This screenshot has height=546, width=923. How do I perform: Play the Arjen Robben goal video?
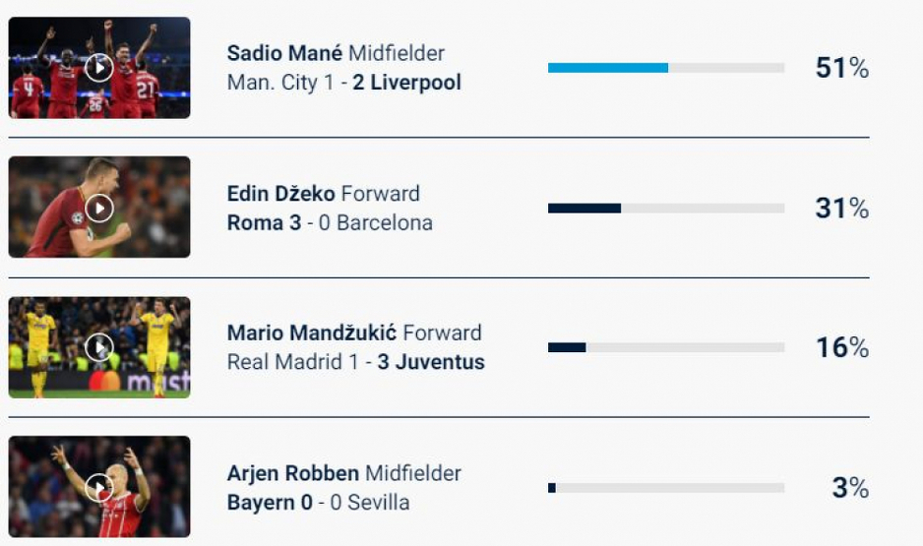[99, 488]
